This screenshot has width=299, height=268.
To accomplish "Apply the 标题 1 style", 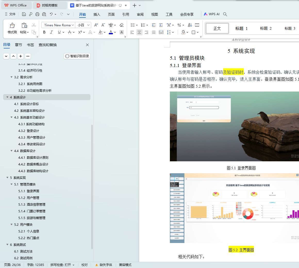I will [x=242, y=28].
